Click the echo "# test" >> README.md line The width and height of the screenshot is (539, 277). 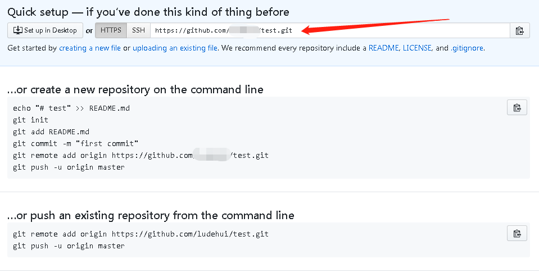pyautogui.click(x=71, y=108)
